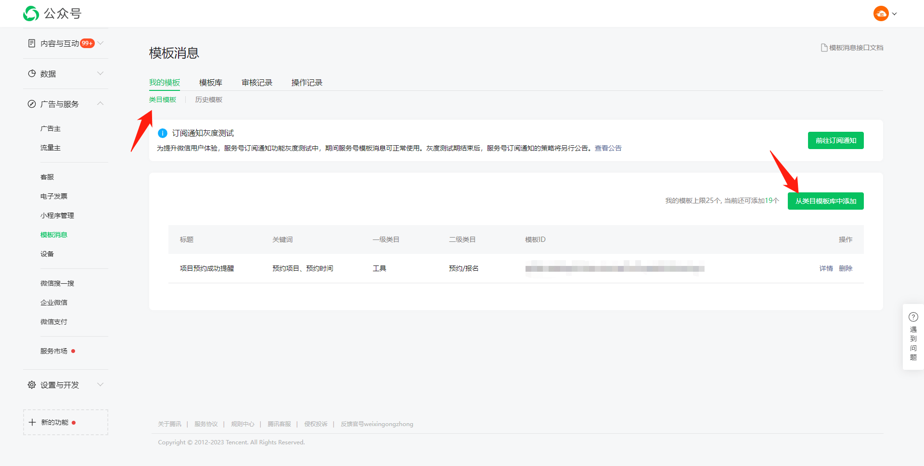This screenshot has height=466, width=924.
Task: Delete the 项目预约成功提醒 template
Action: point(845,268)
